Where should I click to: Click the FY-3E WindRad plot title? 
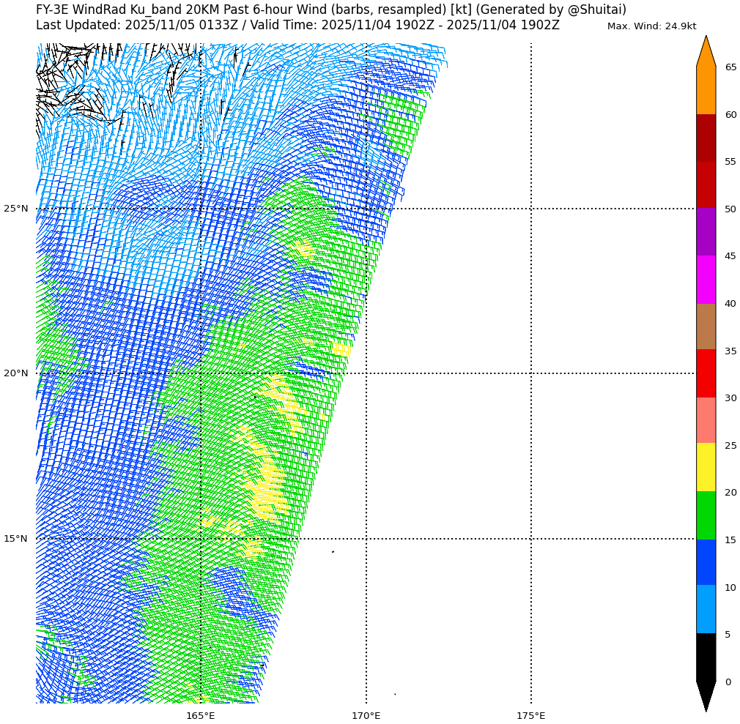click(x=331, y=10)
